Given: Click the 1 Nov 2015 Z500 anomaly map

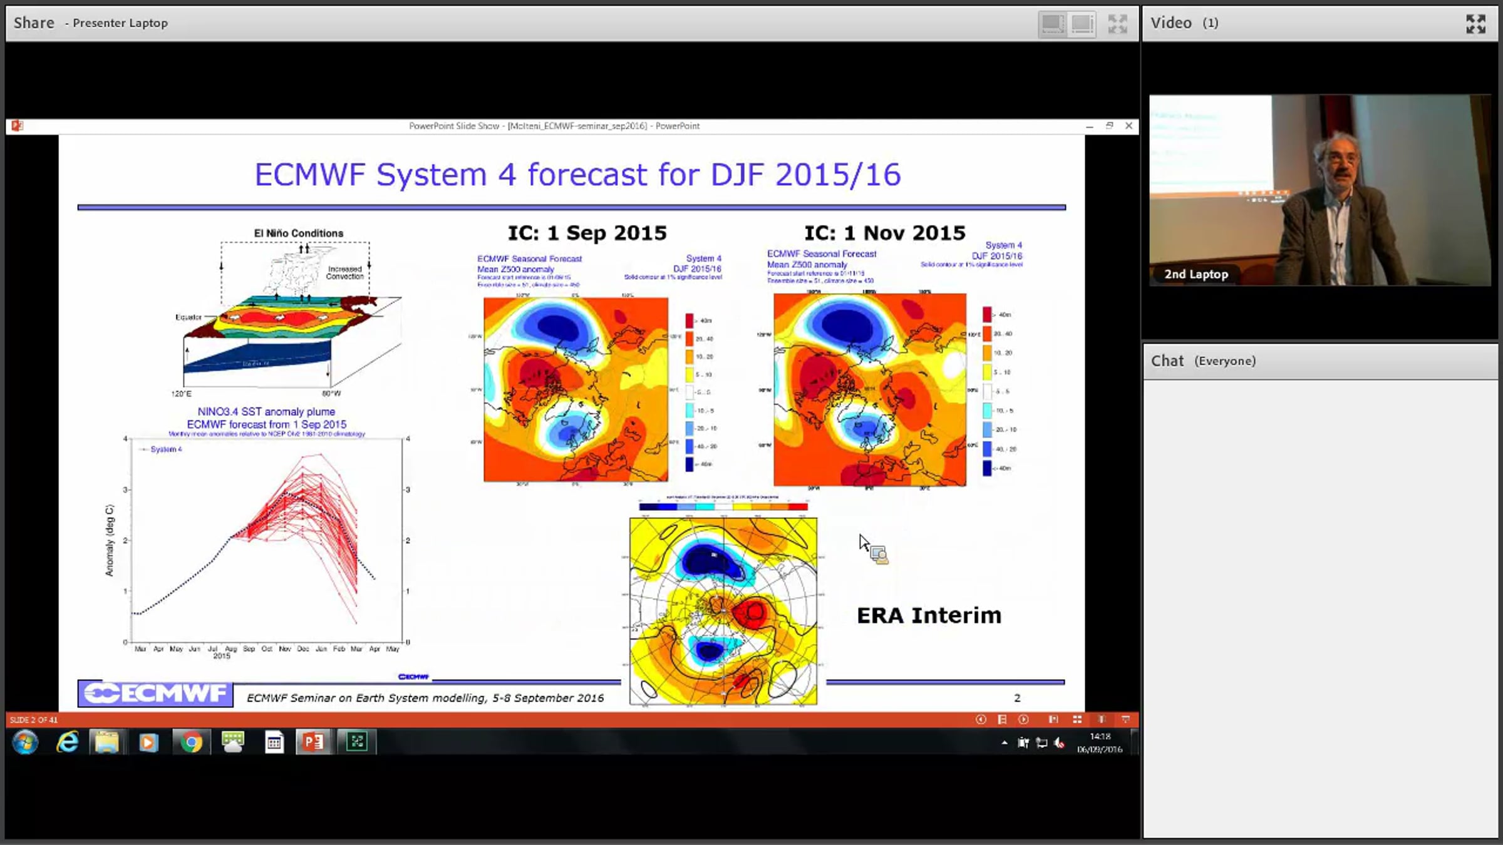Looking at the screenshot, I should tap(870, 389).
